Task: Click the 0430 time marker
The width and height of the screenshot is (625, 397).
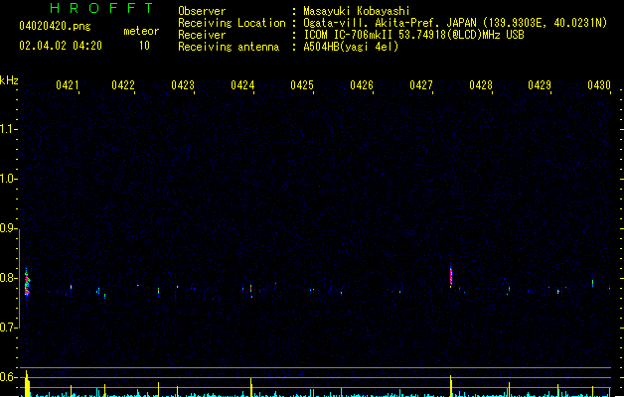Action: click(x=599, y=85)
